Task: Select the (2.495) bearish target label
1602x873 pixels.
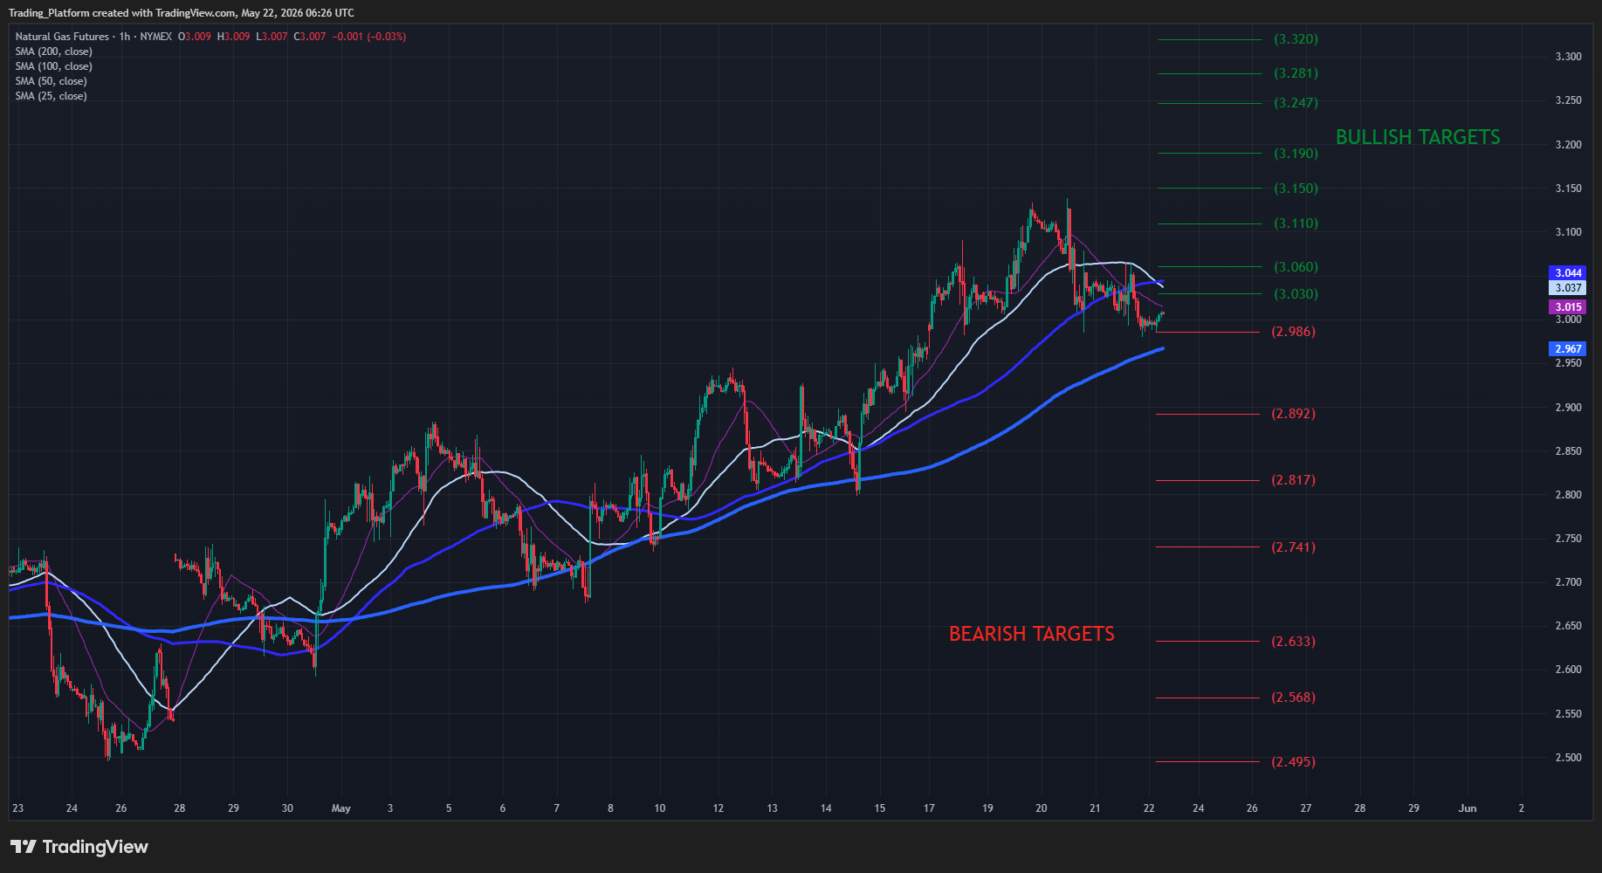Action: 1293,762
